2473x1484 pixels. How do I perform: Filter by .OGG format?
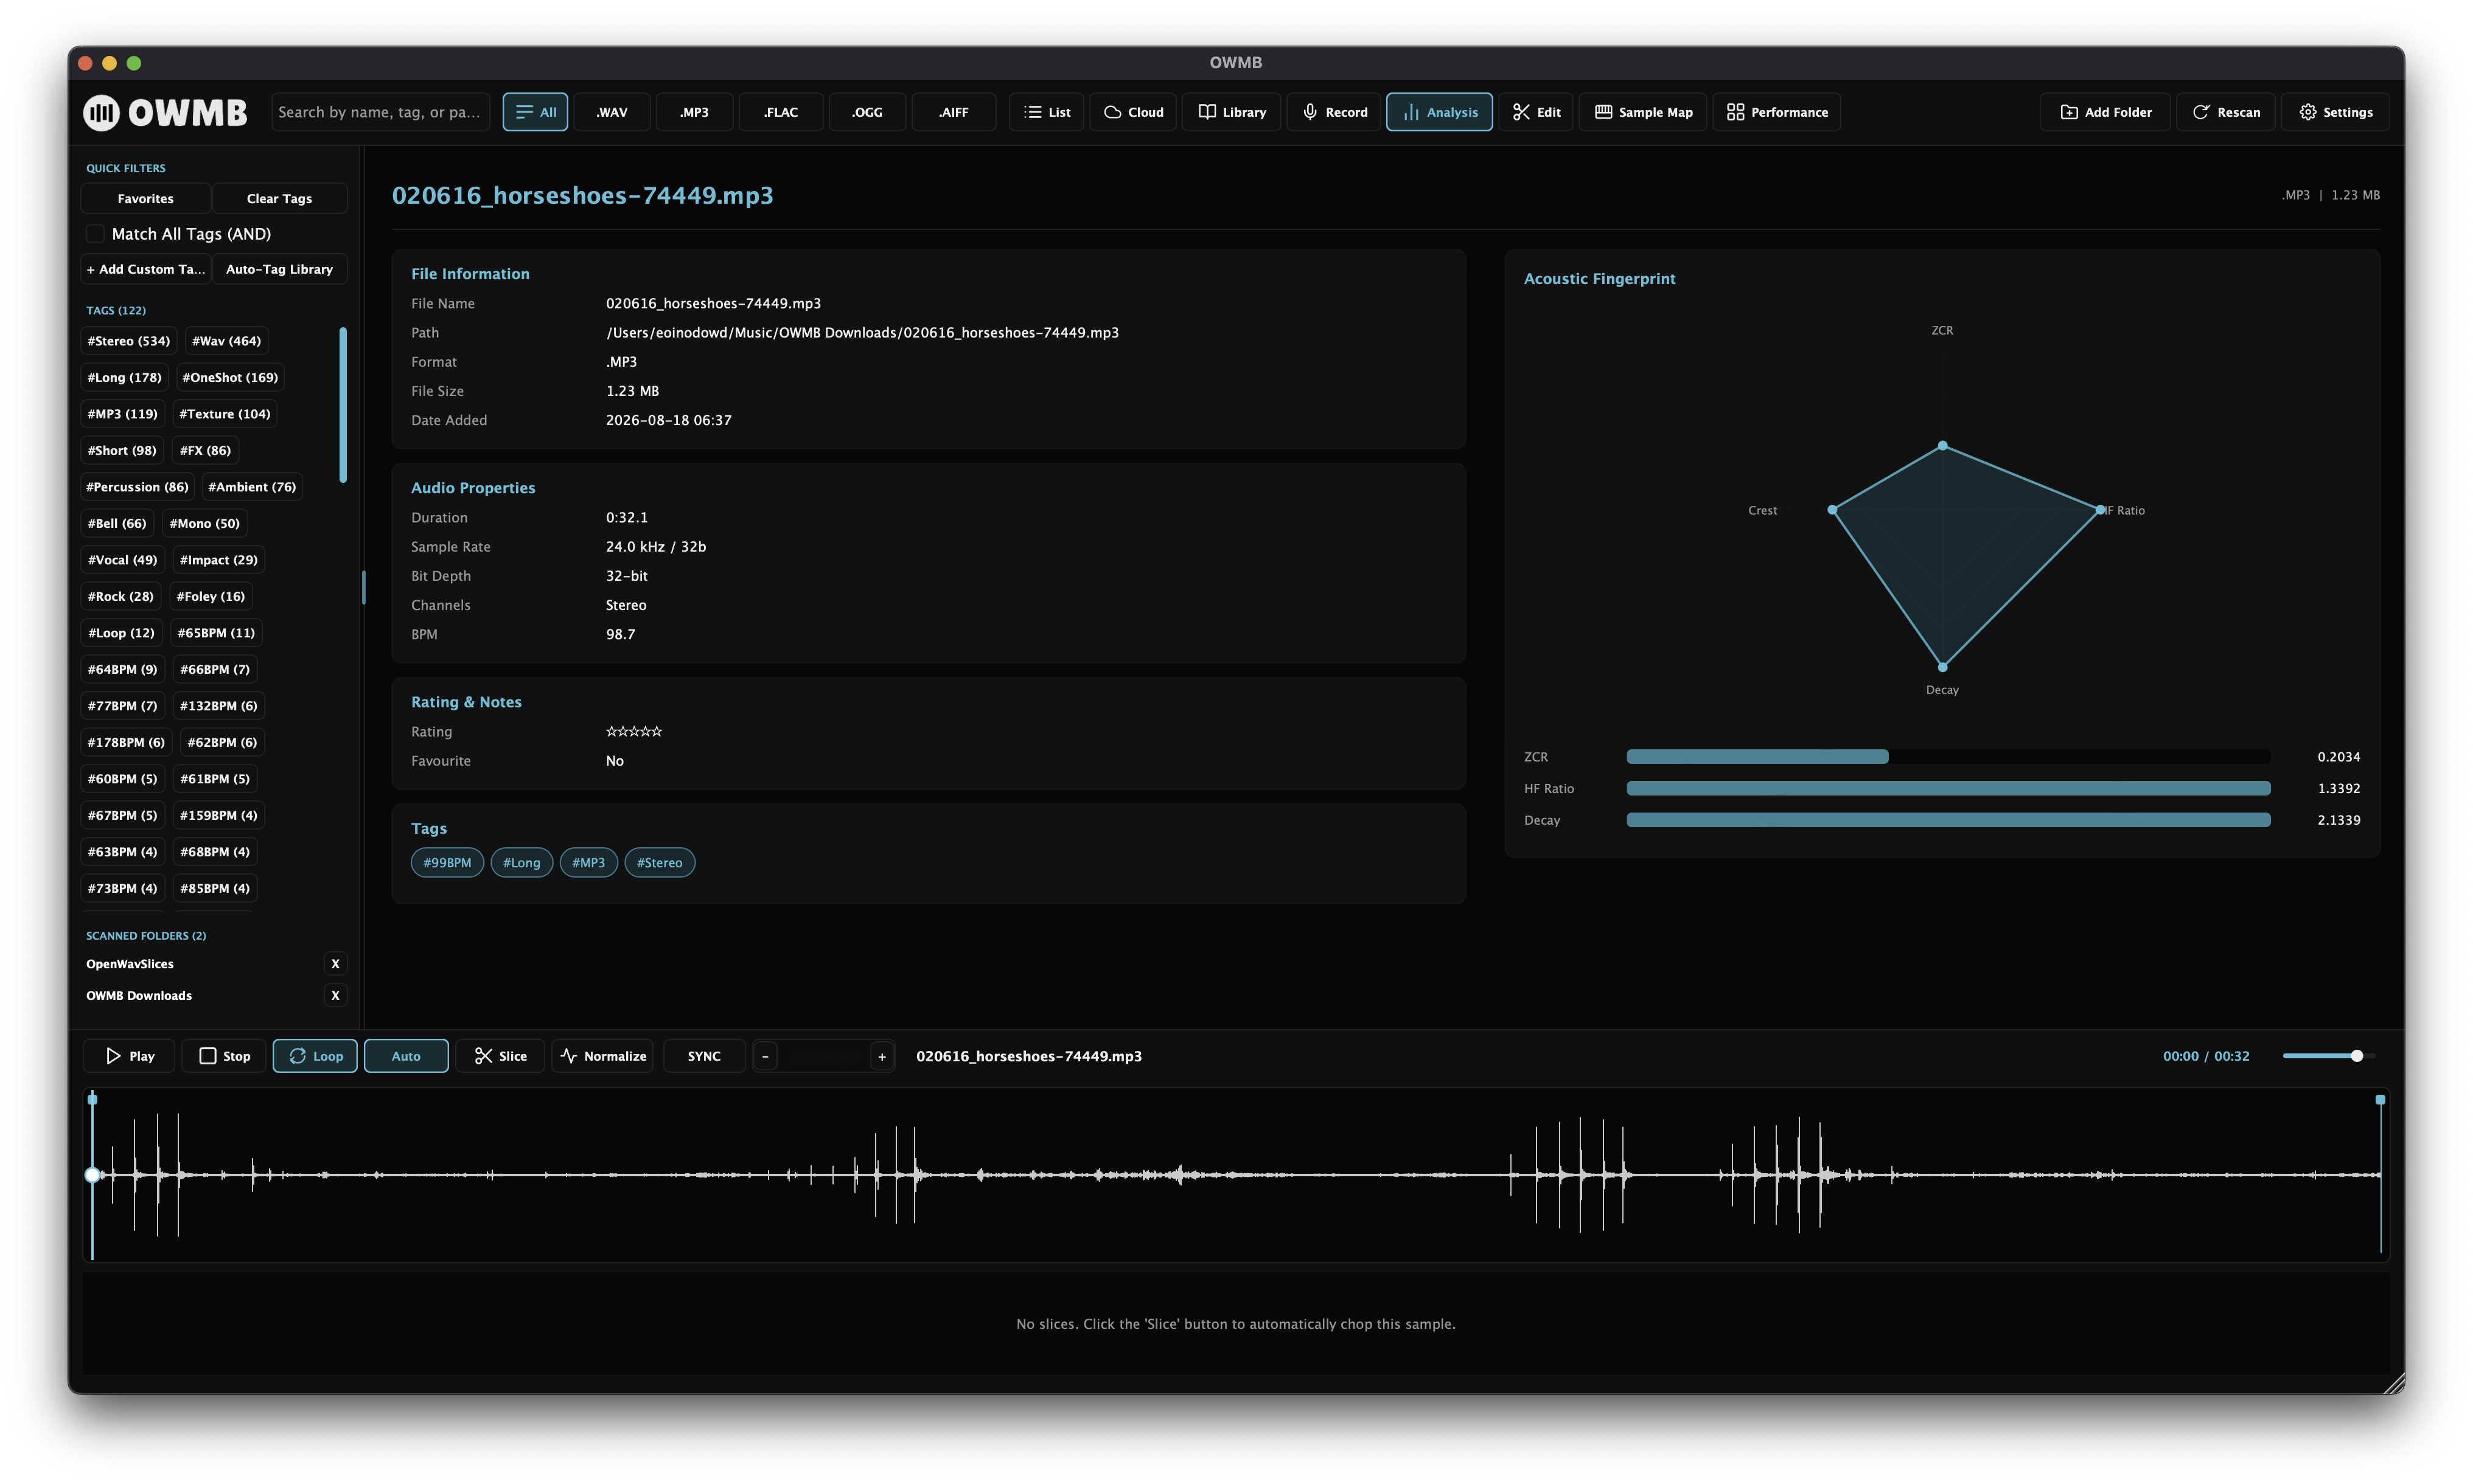point(867,112)
